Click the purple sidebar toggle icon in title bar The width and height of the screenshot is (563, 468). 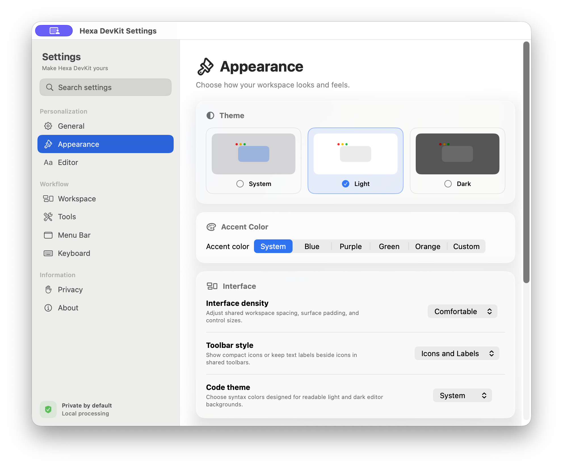[54, 31]
